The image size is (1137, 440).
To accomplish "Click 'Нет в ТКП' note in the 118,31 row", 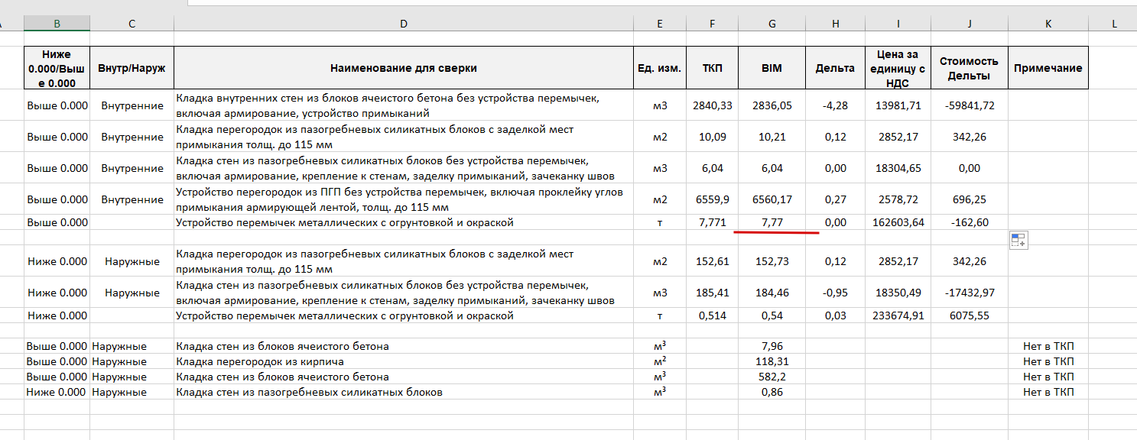I will 1048,361.
